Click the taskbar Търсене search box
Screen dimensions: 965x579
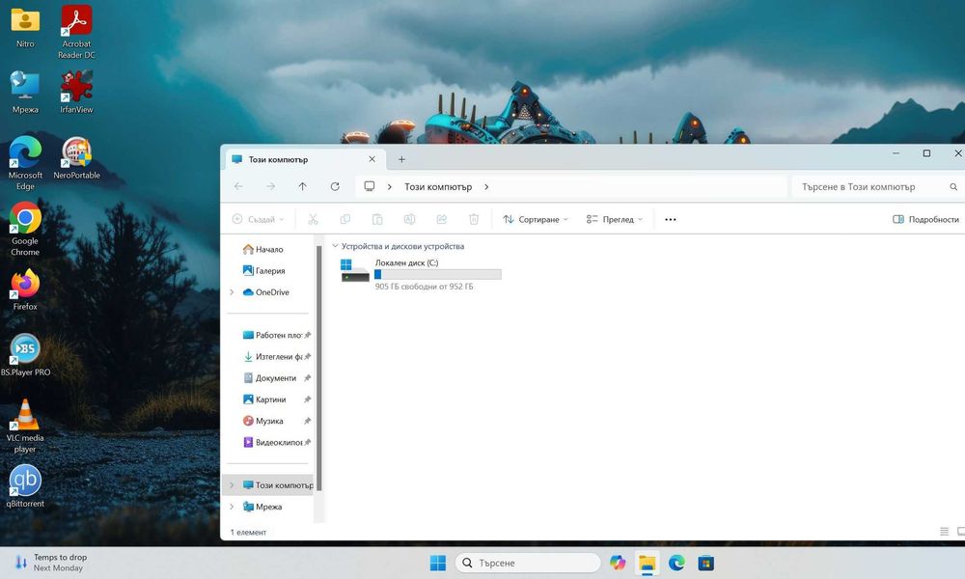[528, 563]
